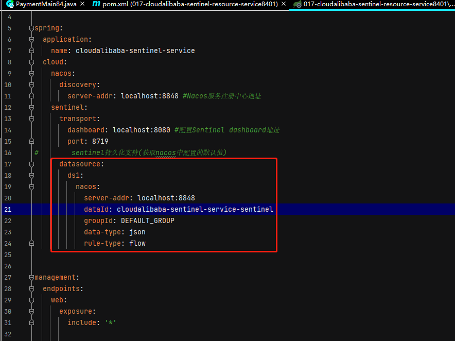Screen dimensions: 455x341
Task: Fold the exposure block on line 30
Action: coord(31,311)
